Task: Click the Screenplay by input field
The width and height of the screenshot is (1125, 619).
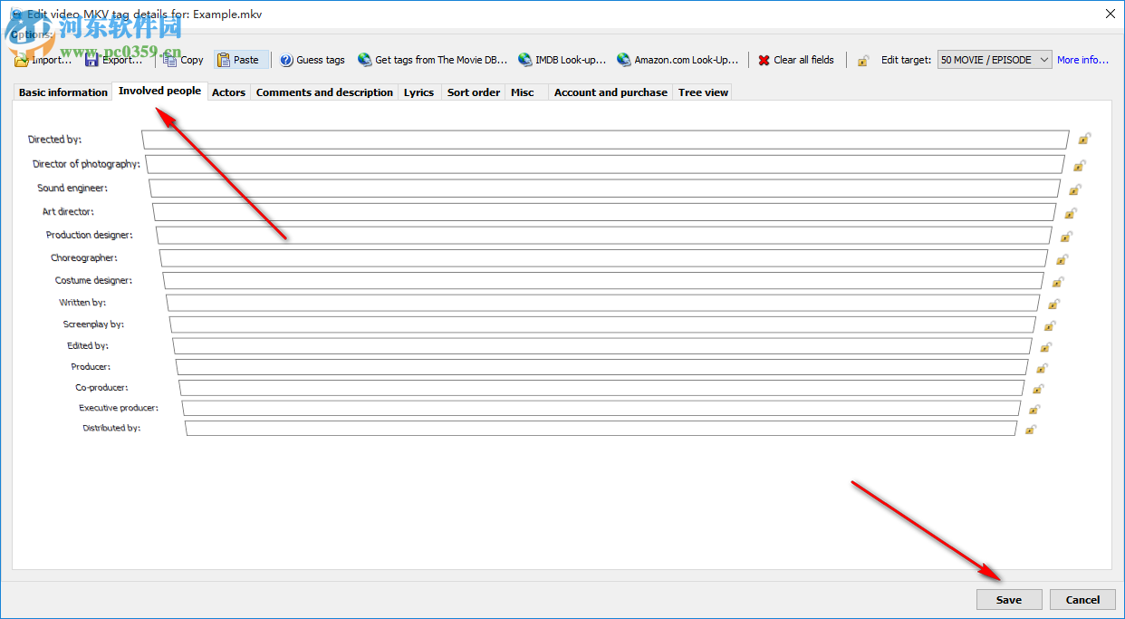Action: pyautogui.click(x=602, y=324)
